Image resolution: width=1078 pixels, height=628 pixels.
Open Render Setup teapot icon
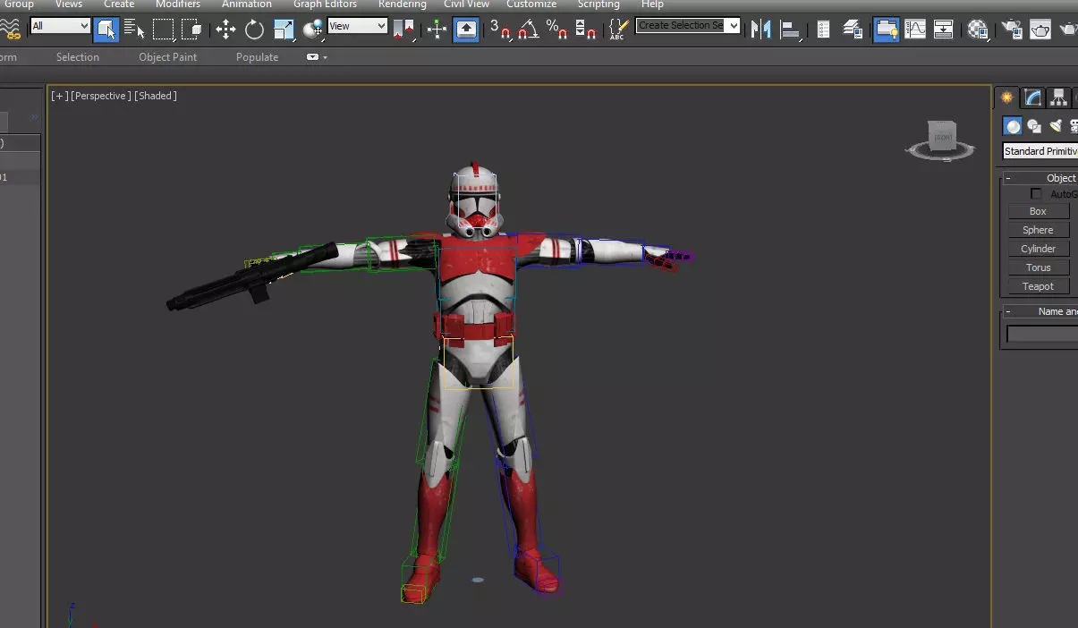1012,30
